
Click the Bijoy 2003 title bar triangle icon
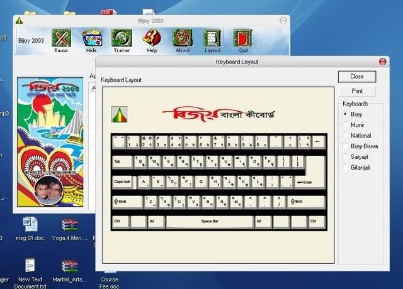(x=20, y=21)
